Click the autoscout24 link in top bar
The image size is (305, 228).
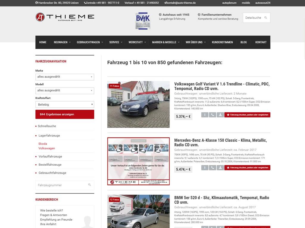point(263,3)
